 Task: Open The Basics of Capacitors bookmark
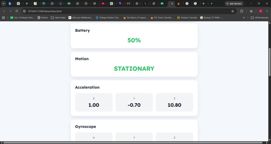pyautogui.click(x=135, y=17)
